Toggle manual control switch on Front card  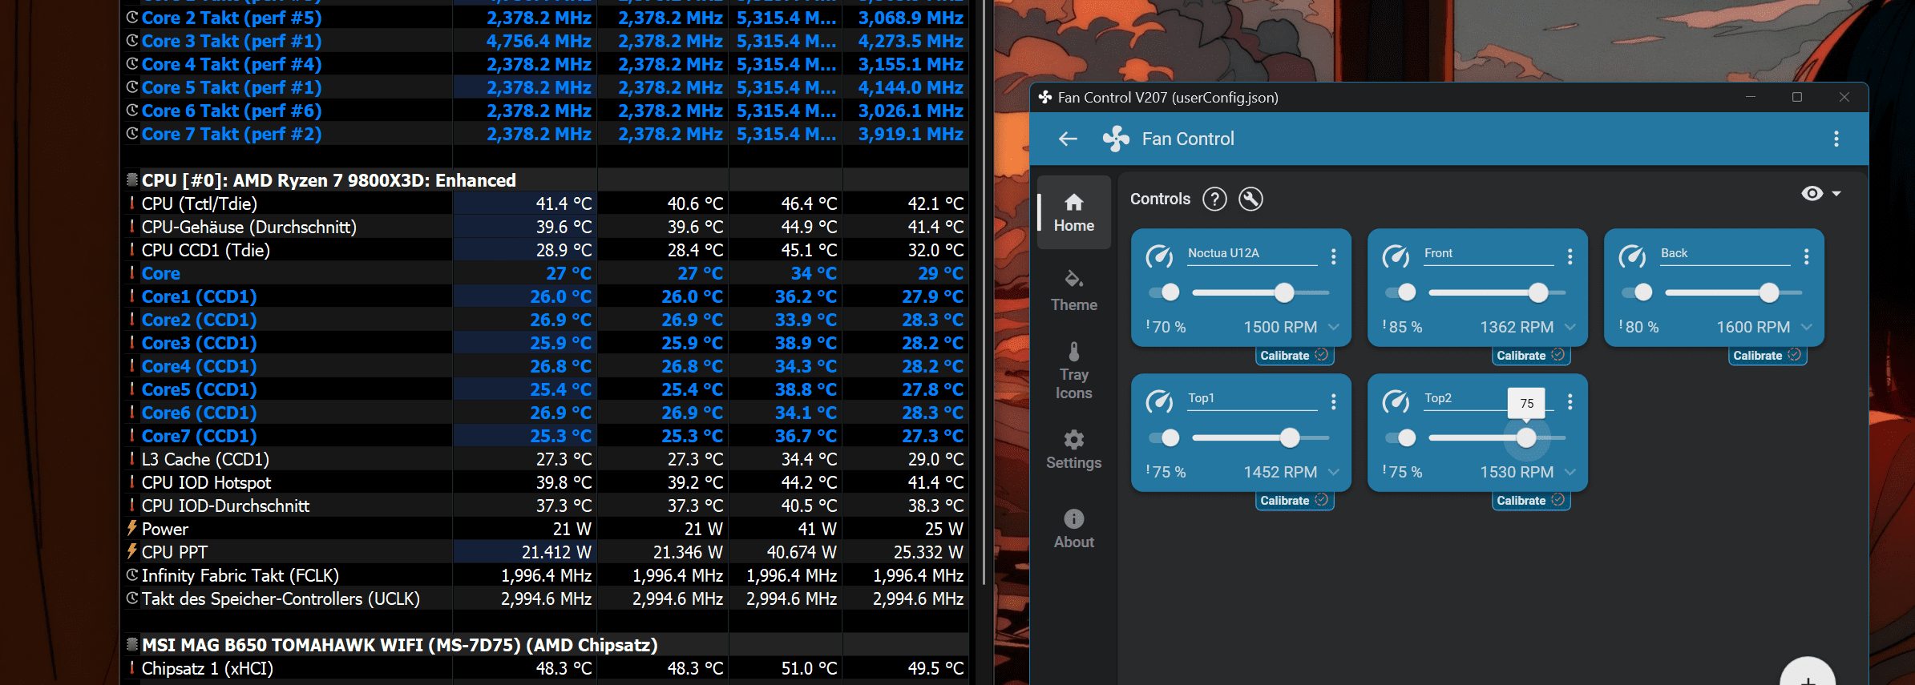coord(1400,292)
